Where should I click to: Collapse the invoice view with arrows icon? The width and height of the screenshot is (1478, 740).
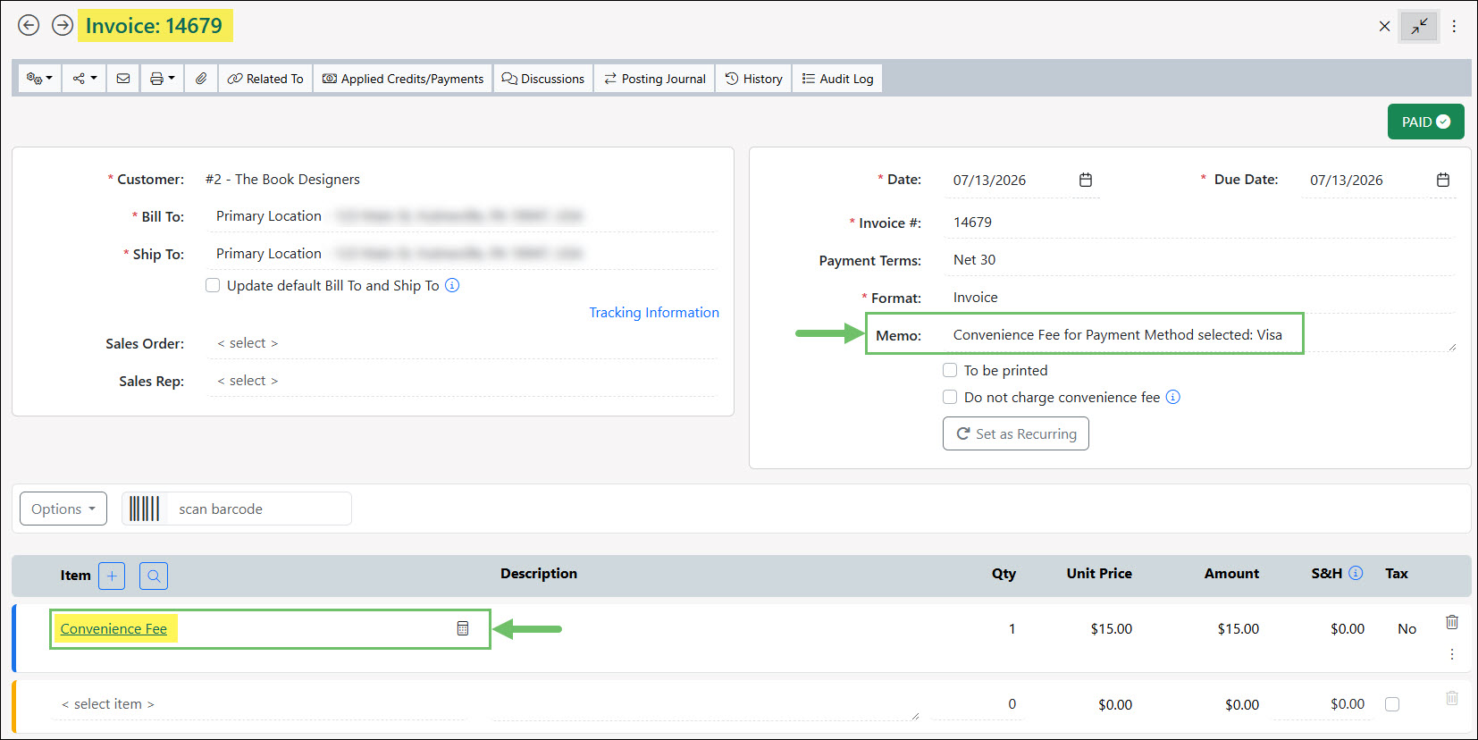1419,26
